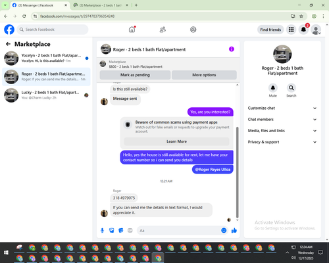Click the Search Facebook field
329x263 pixels.
pos(53,30)
